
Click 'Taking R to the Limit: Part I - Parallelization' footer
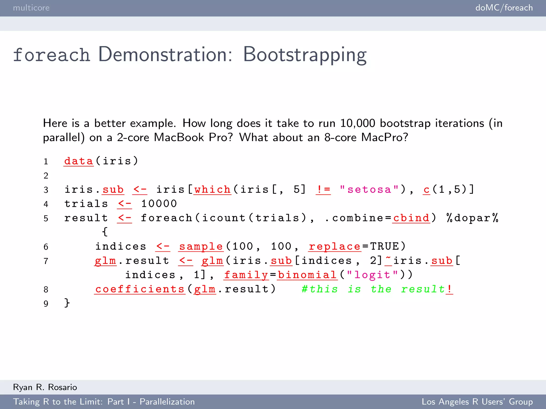point(104,402)
